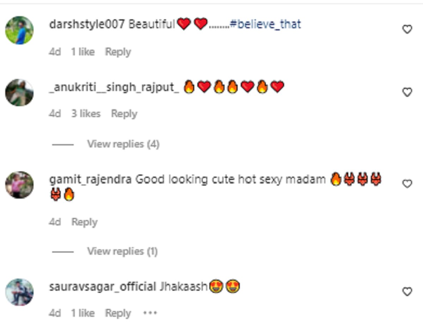Image resolution: width=423 pixels, height=322 pixels.
Task: Expand View replies (4) thread
Action: (123, 144)
